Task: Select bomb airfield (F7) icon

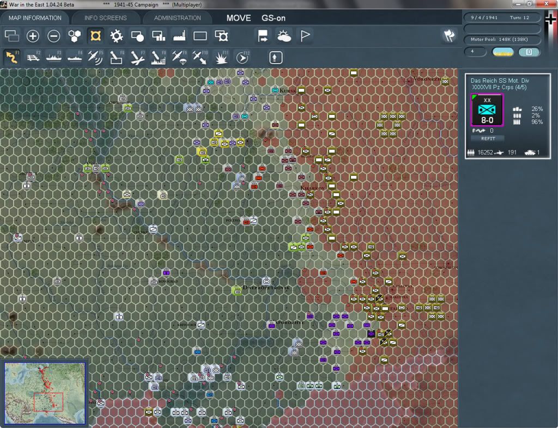Action: click(x=137, y=57)
